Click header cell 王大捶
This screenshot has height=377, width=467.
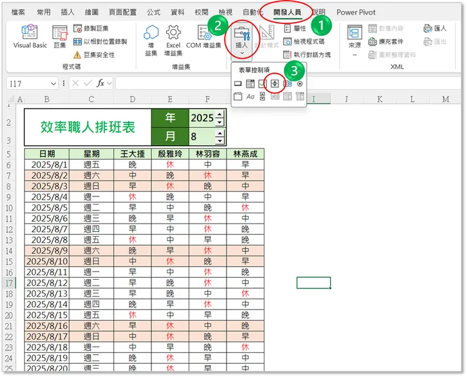click(133, 154)
